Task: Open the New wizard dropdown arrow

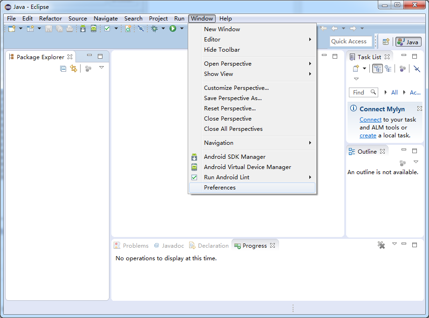Action: click(x=20, y=28)
